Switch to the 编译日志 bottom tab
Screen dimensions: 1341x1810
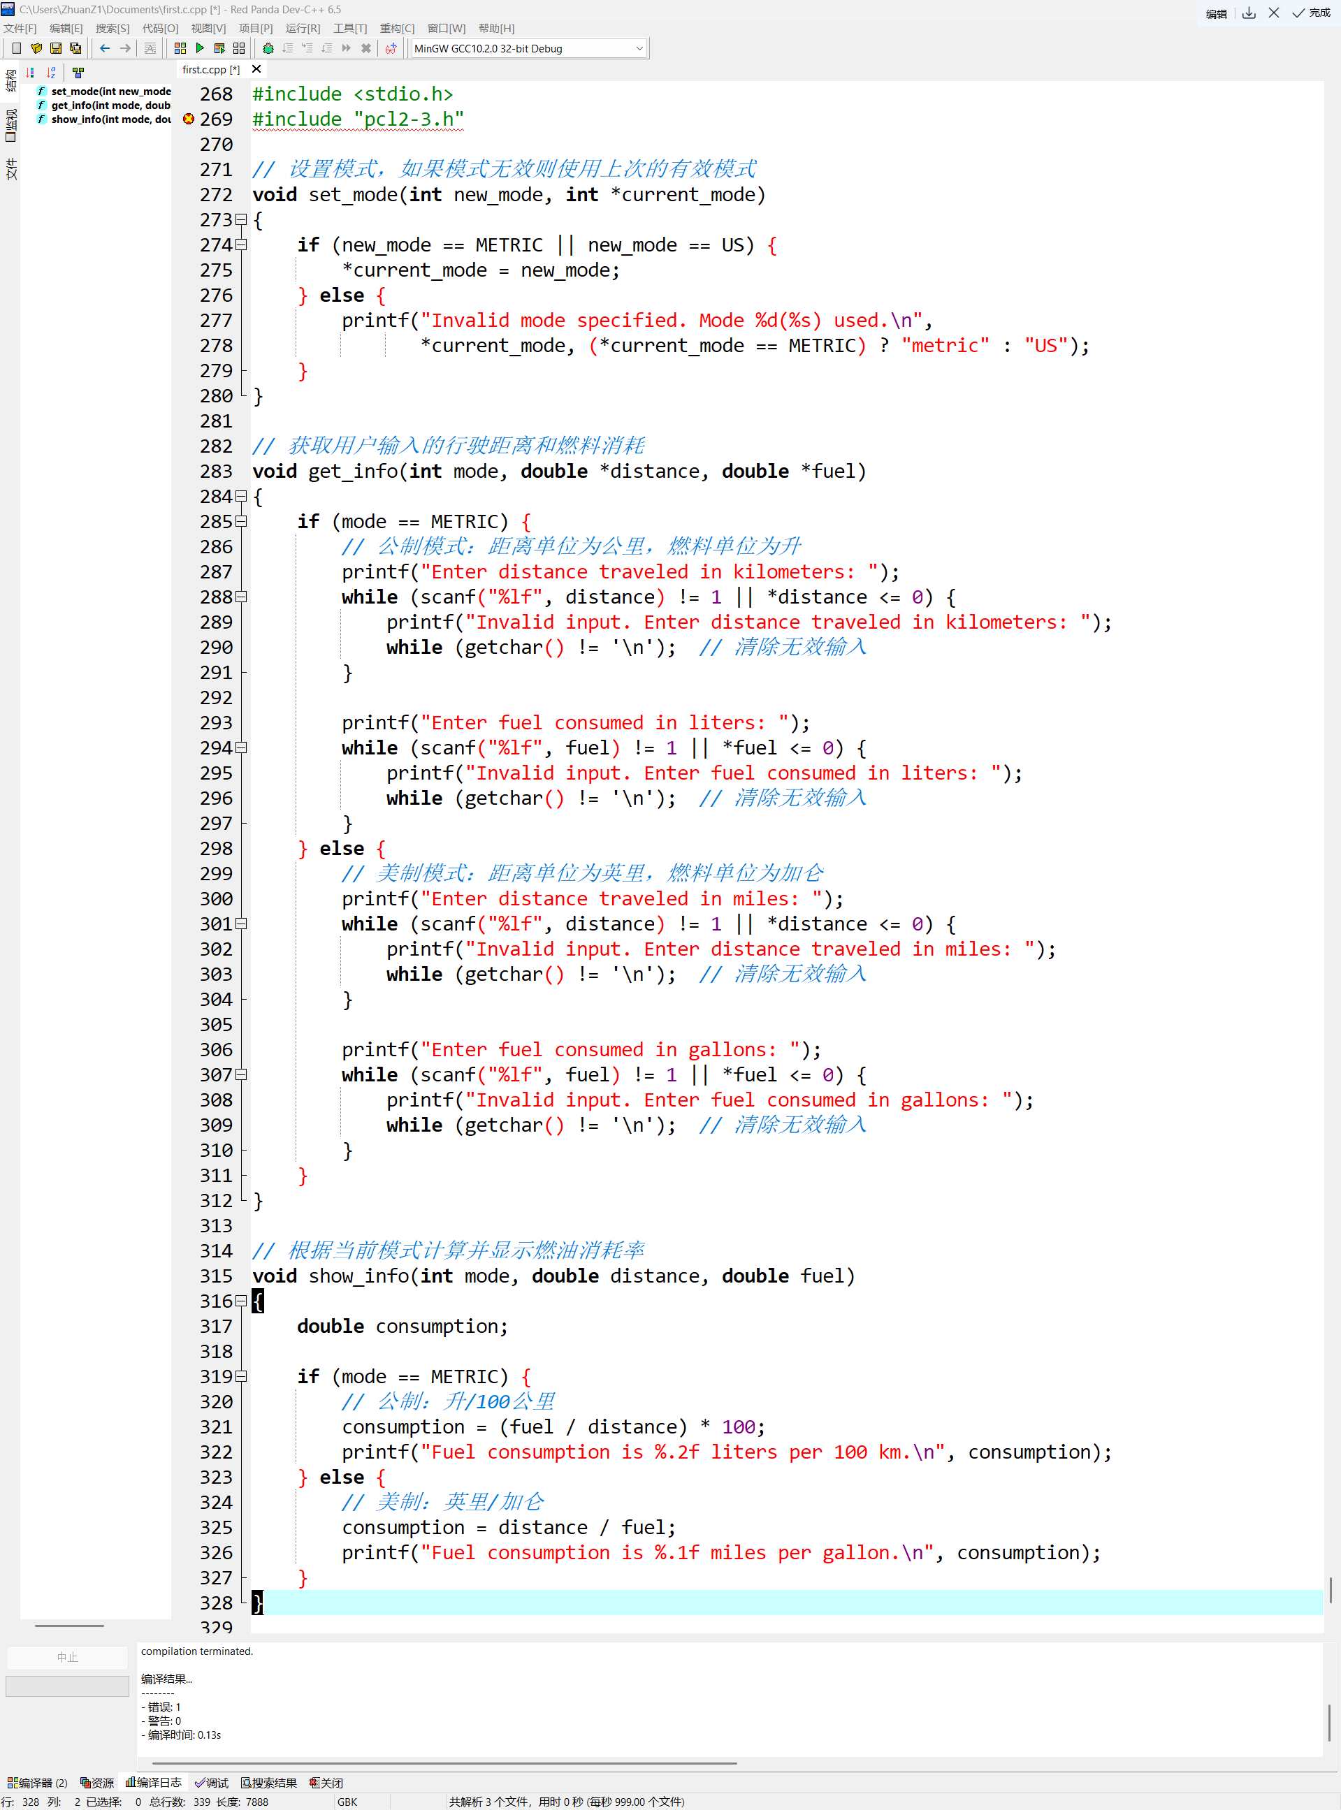coord(154,1783)
